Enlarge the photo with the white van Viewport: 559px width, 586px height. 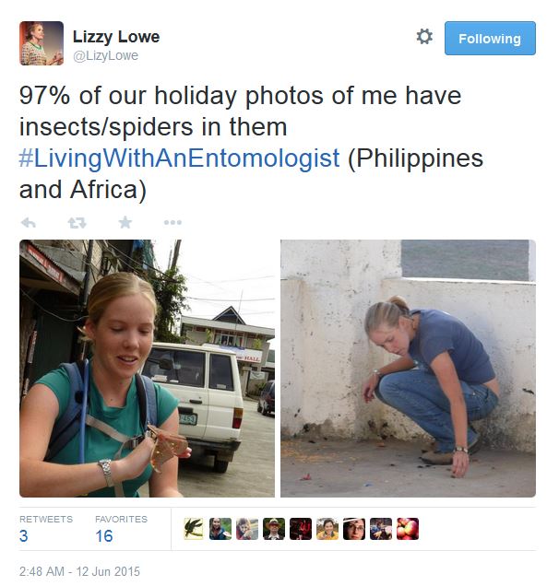pos(147,369)
